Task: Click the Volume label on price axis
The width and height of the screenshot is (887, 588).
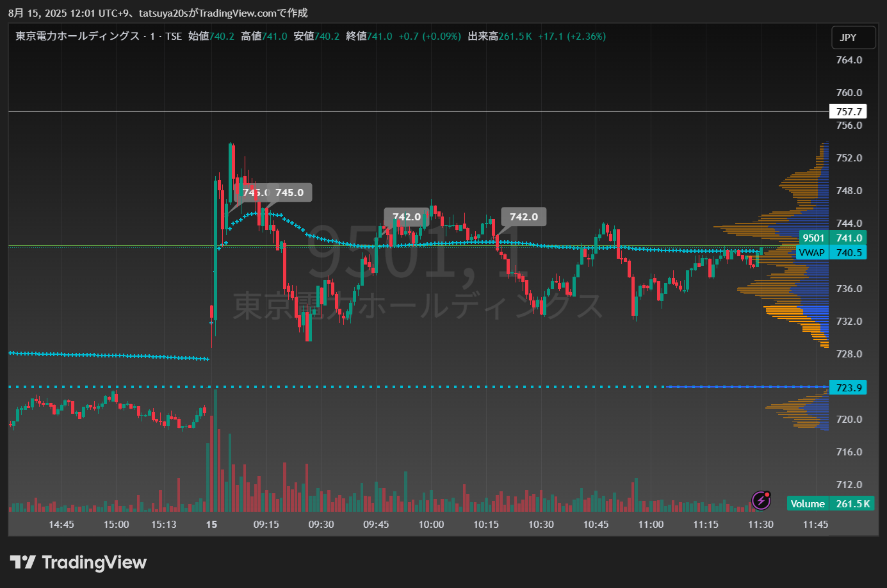Action: point(808,503)
